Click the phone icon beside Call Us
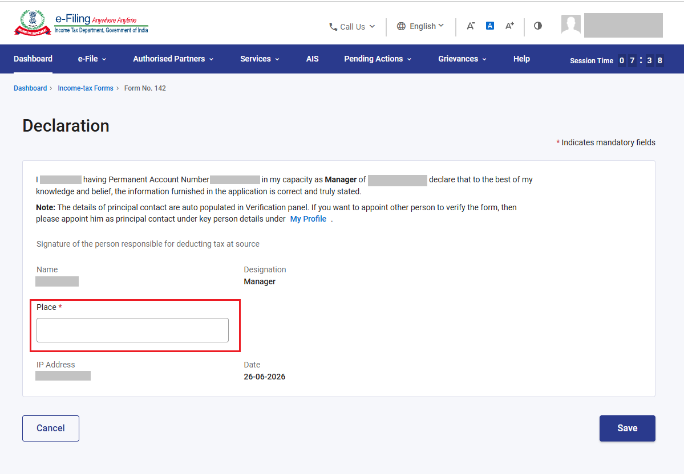Viewport: 684px width, 474px height. click(333, 27)
